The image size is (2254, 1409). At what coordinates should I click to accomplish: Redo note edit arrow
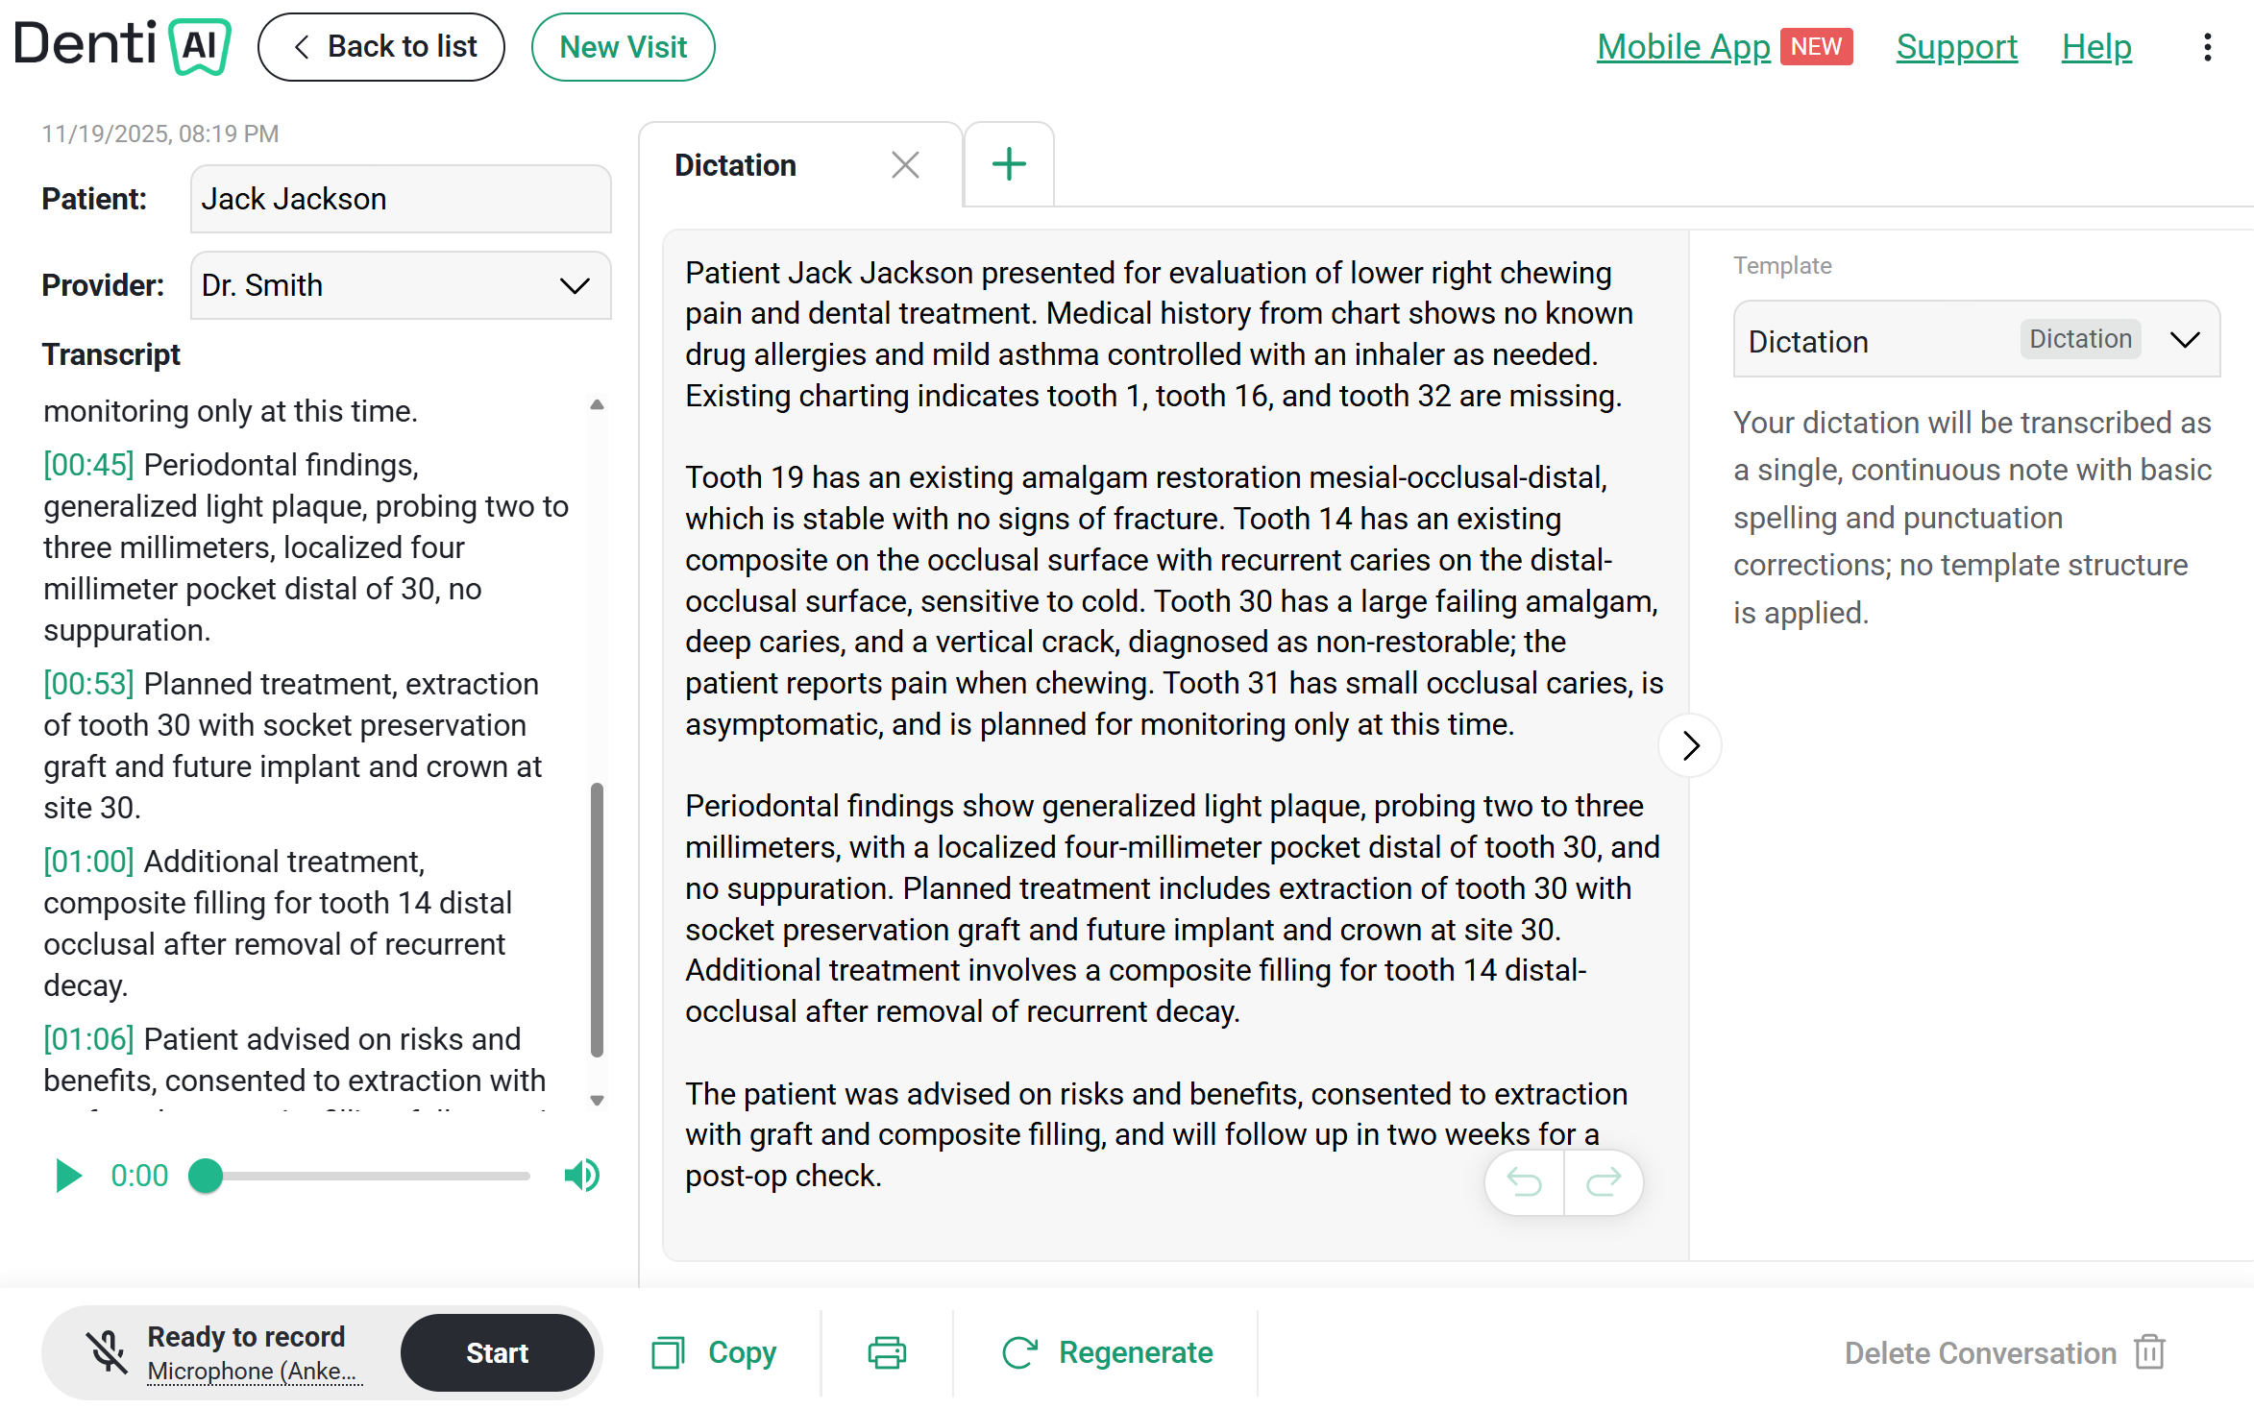(1604, 1182)
